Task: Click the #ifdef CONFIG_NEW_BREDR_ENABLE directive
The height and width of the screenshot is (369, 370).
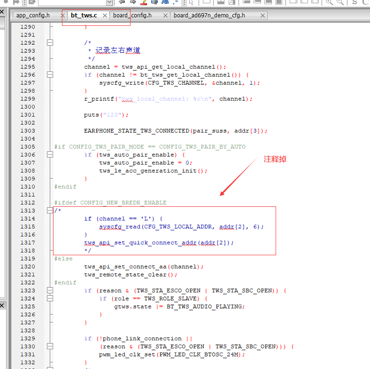Action: point(110,203)
